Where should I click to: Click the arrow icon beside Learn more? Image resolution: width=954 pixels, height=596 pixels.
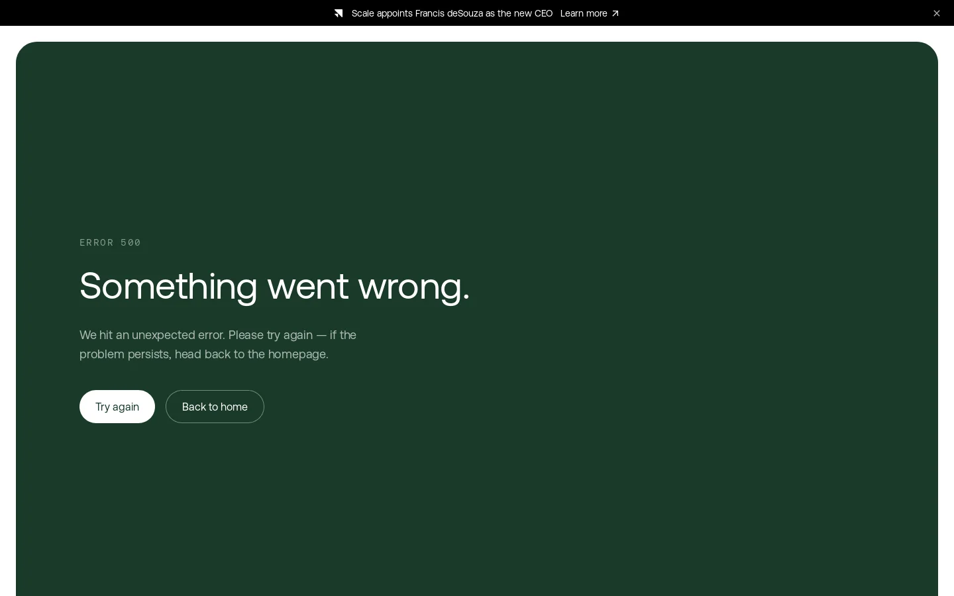pyautogui.click(x=615, y=13)
